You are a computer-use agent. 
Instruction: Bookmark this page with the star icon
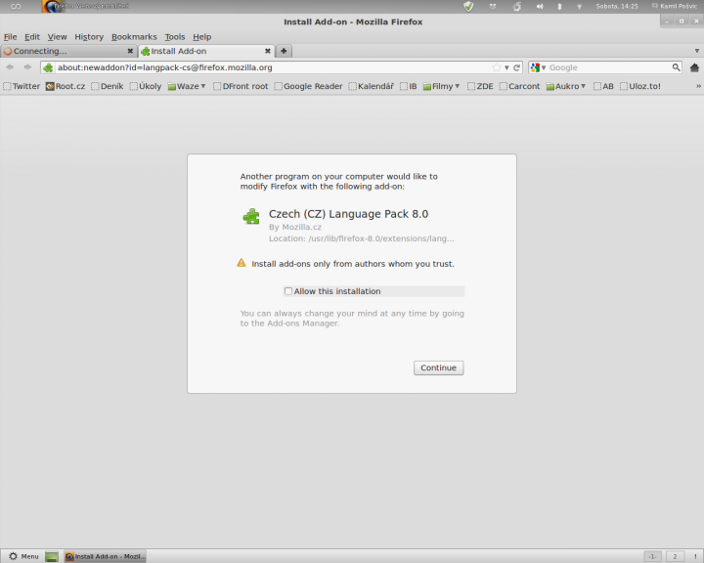[x=497, y=67]
